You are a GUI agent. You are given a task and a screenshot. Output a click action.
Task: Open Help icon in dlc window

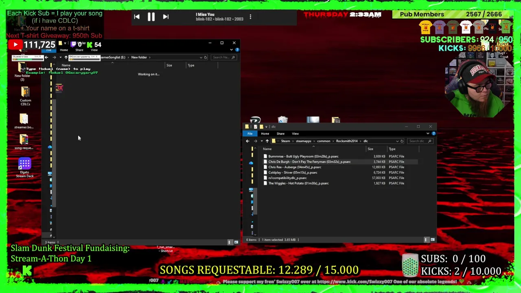[433, 133]
